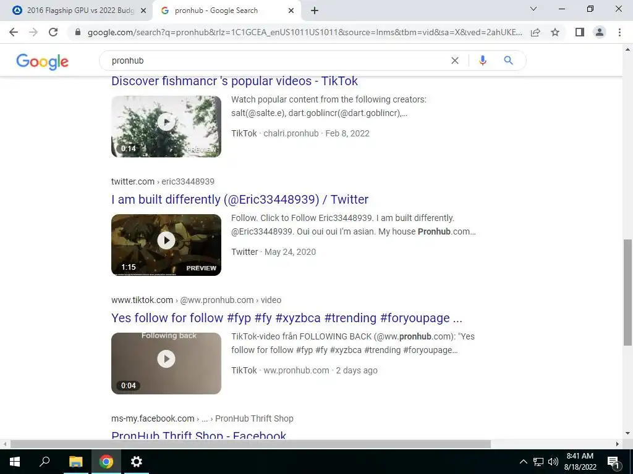This screenshot has width=633, height=474.
Task: Submit search with magnifier icon
Action: click(508, 60)
